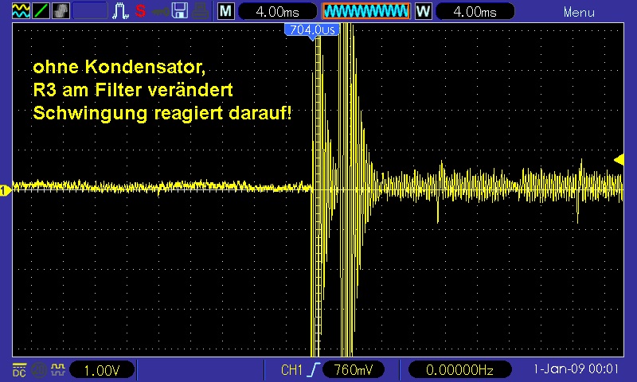Click the 'R3 am Filter verändert' annotation
Viewport: 637px width, 382px height.
coord(133,90)
